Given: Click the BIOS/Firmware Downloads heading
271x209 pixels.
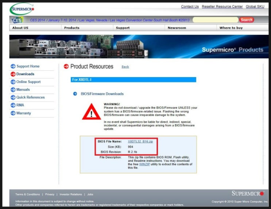Looking at the screenshot, I should tap(102, 94).
